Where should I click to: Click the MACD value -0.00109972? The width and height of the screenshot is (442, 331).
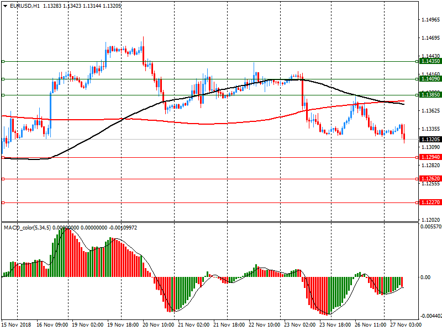123,227
